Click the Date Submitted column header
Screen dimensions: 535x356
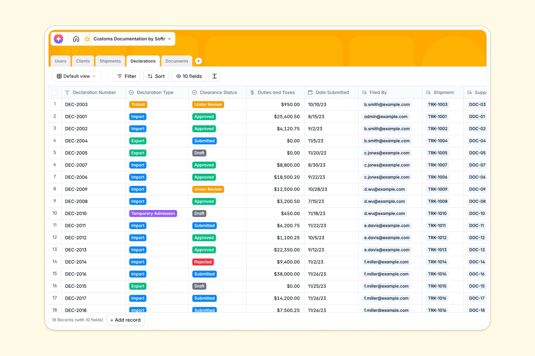coord(332,93)
